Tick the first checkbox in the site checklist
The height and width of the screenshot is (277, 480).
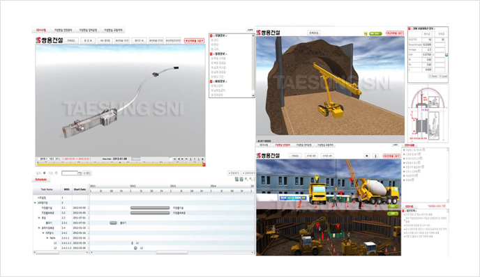(x=423, y=150)
